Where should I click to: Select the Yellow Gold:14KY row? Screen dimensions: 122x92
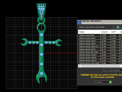[x=100, y=41]
